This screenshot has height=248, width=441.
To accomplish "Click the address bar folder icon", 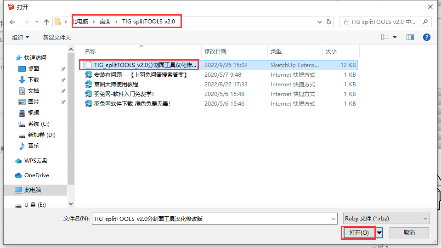I will tap(57, 22).
